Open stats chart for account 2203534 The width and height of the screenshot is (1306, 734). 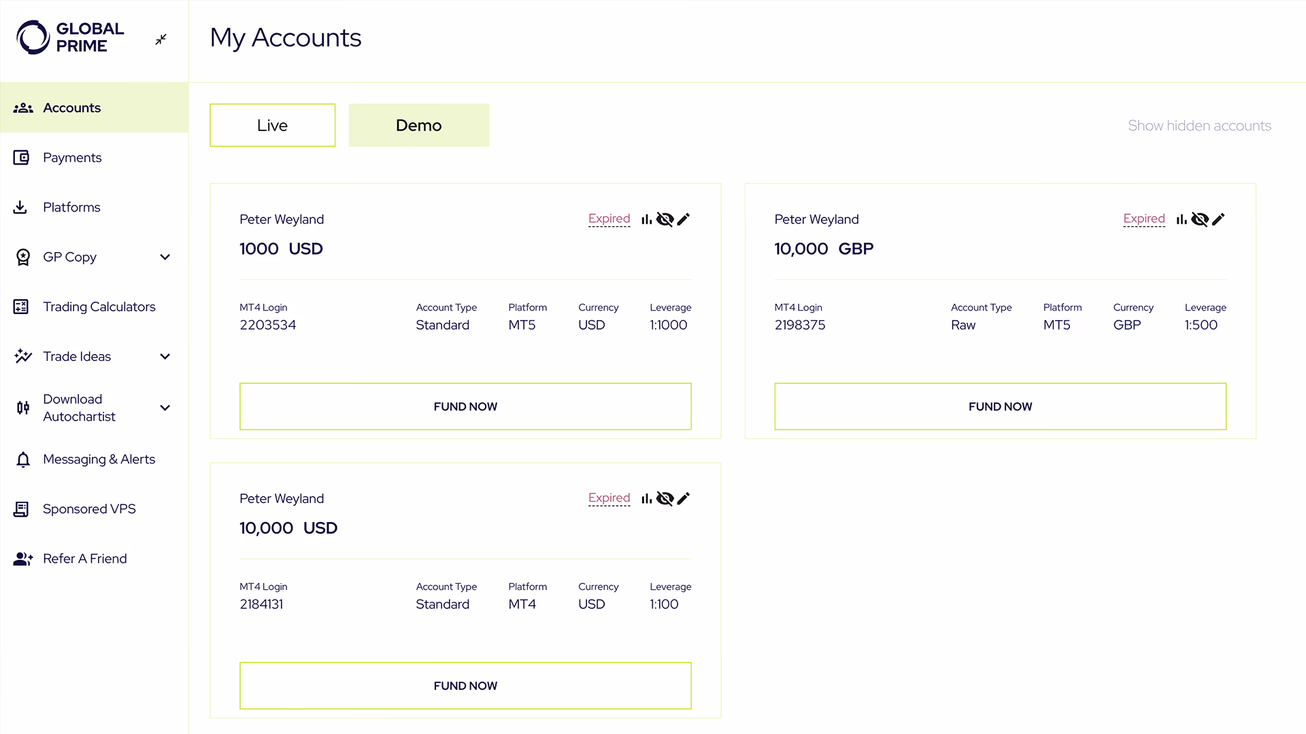tap(647, 219)
